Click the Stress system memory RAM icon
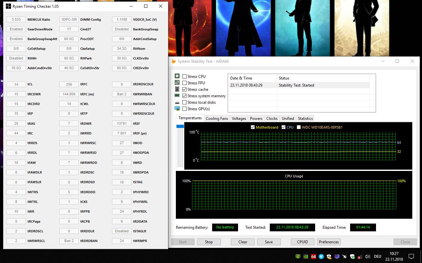This screenshot has width=422, height=263. point(177,96)
